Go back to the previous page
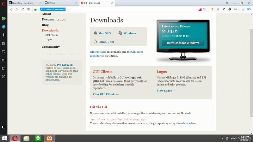253x142 pixels. [11, 9]
